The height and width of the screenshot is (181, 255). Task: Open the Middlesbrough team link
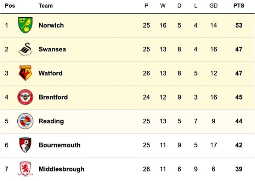tap(61, 169)
